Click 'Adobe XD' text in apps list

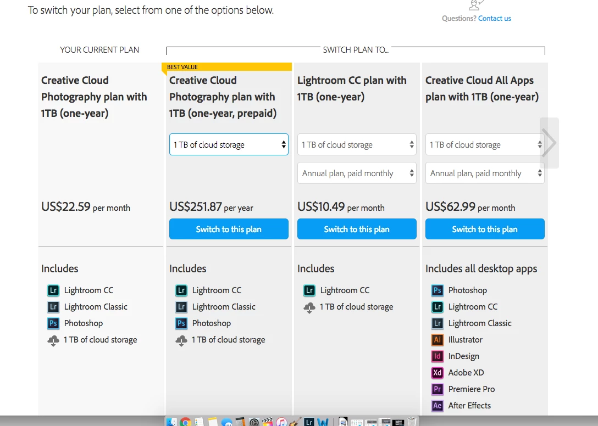coord(466,373)
